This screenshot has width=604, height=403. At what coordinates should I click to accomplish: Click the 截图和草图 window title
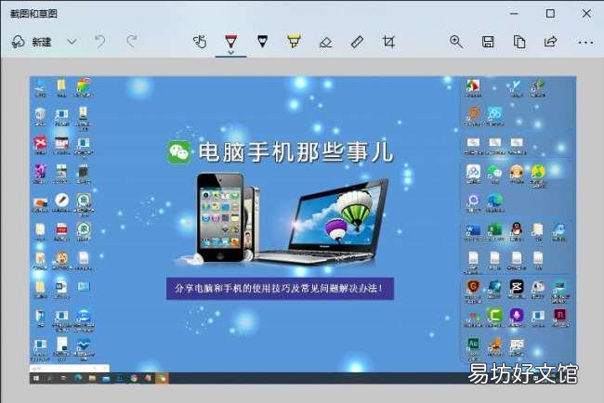[x=33, y=14]
